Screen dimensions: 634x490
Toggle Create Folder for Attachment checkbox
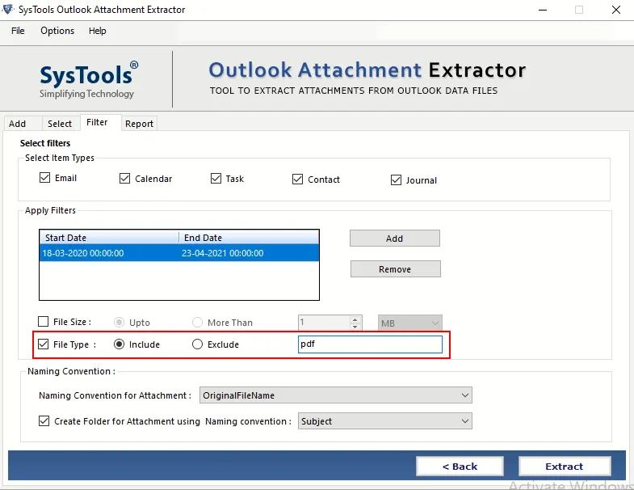(44, 420)
